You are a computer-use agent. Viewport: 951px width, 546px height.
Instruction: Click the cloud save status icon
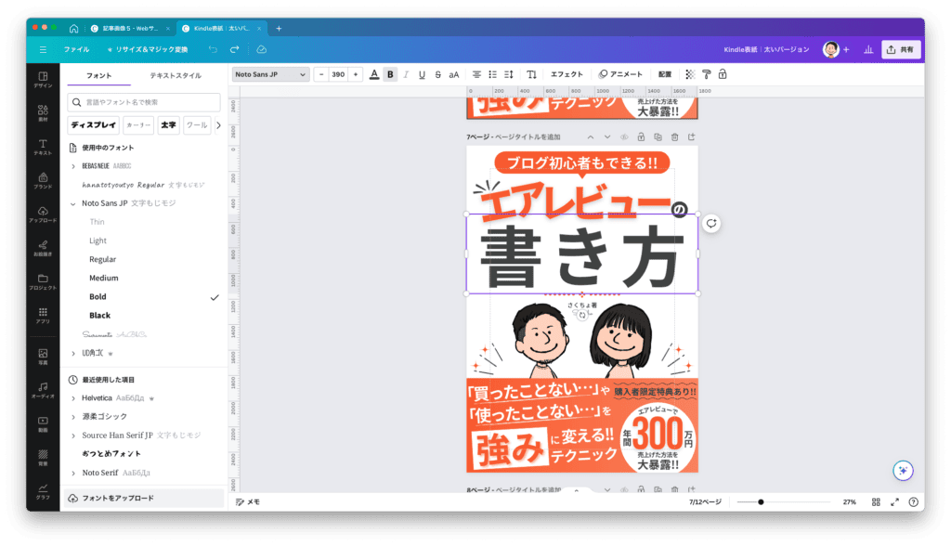pos(261,49)
